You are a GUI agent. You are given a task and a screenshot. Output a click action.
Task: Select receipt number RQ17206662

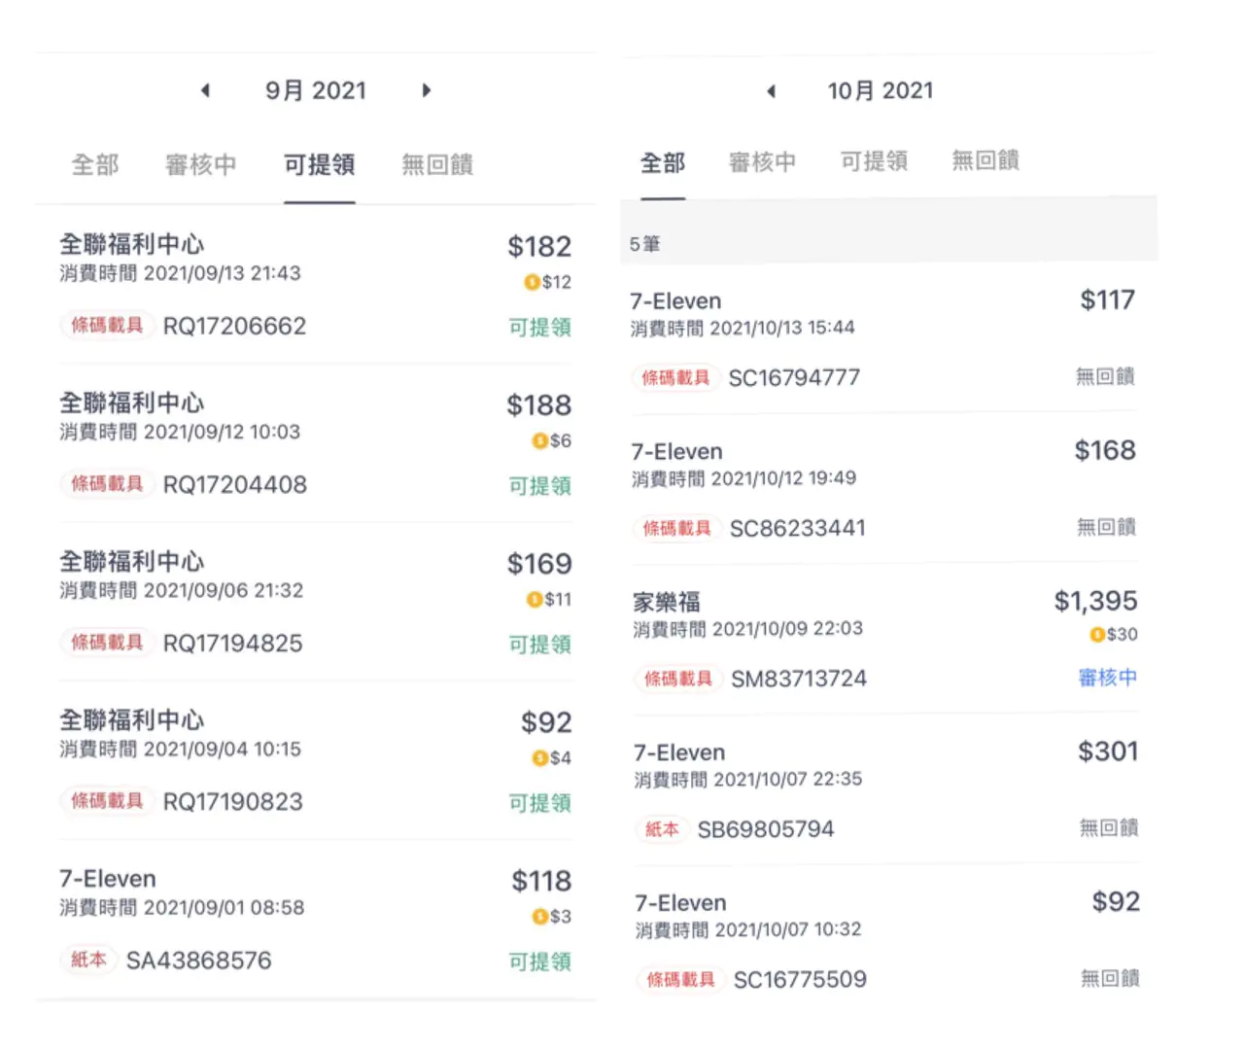coord(234,326)
